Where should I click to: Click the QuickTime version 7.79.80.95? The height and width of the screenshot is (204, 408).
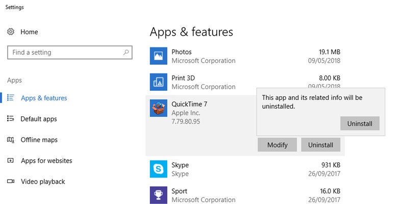tap(186, 121)
